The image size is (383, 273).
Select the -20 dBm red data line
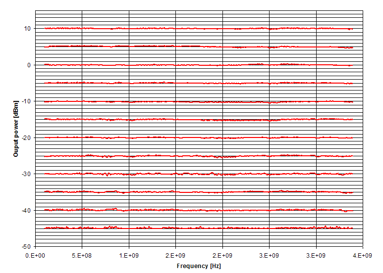[x=198, y=137]
